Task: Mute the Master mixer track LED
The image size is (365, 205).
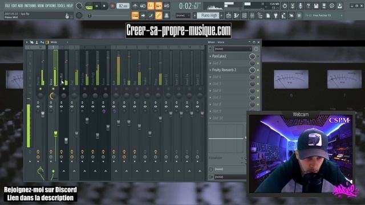Action: tap(40, 89)
